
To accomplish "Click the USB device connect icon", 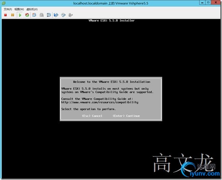I will (x=70, y=15).
